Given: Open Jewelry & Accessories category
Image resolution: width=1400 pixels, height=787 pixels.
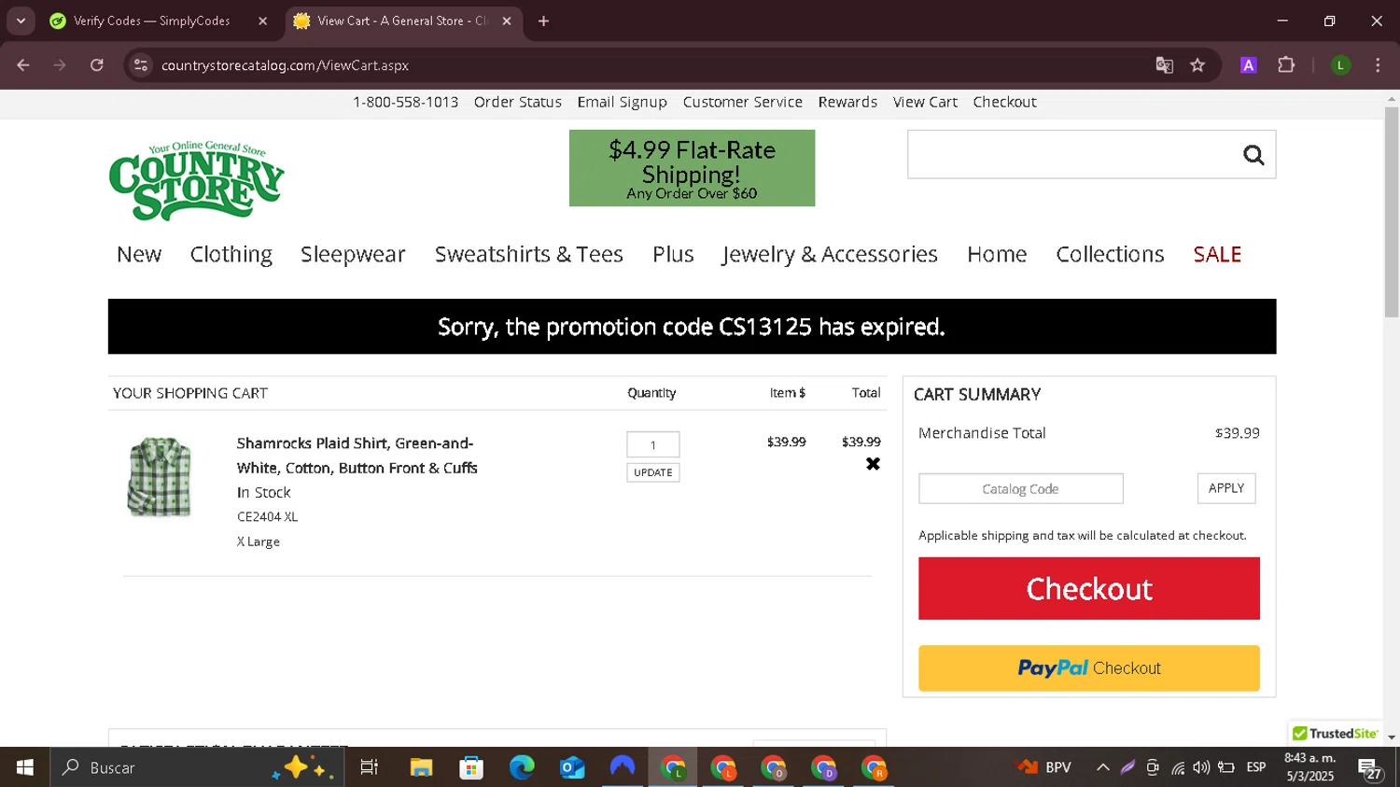Looking at the screenshot, I should pos(830,254).
